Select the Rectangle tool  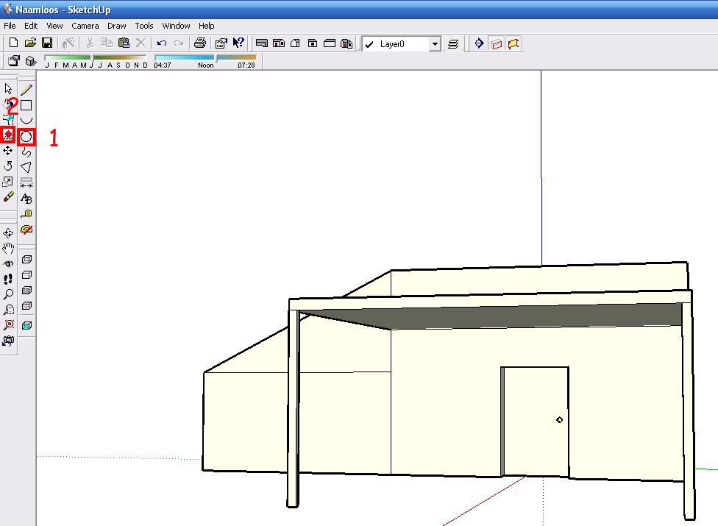click(26, 105)
